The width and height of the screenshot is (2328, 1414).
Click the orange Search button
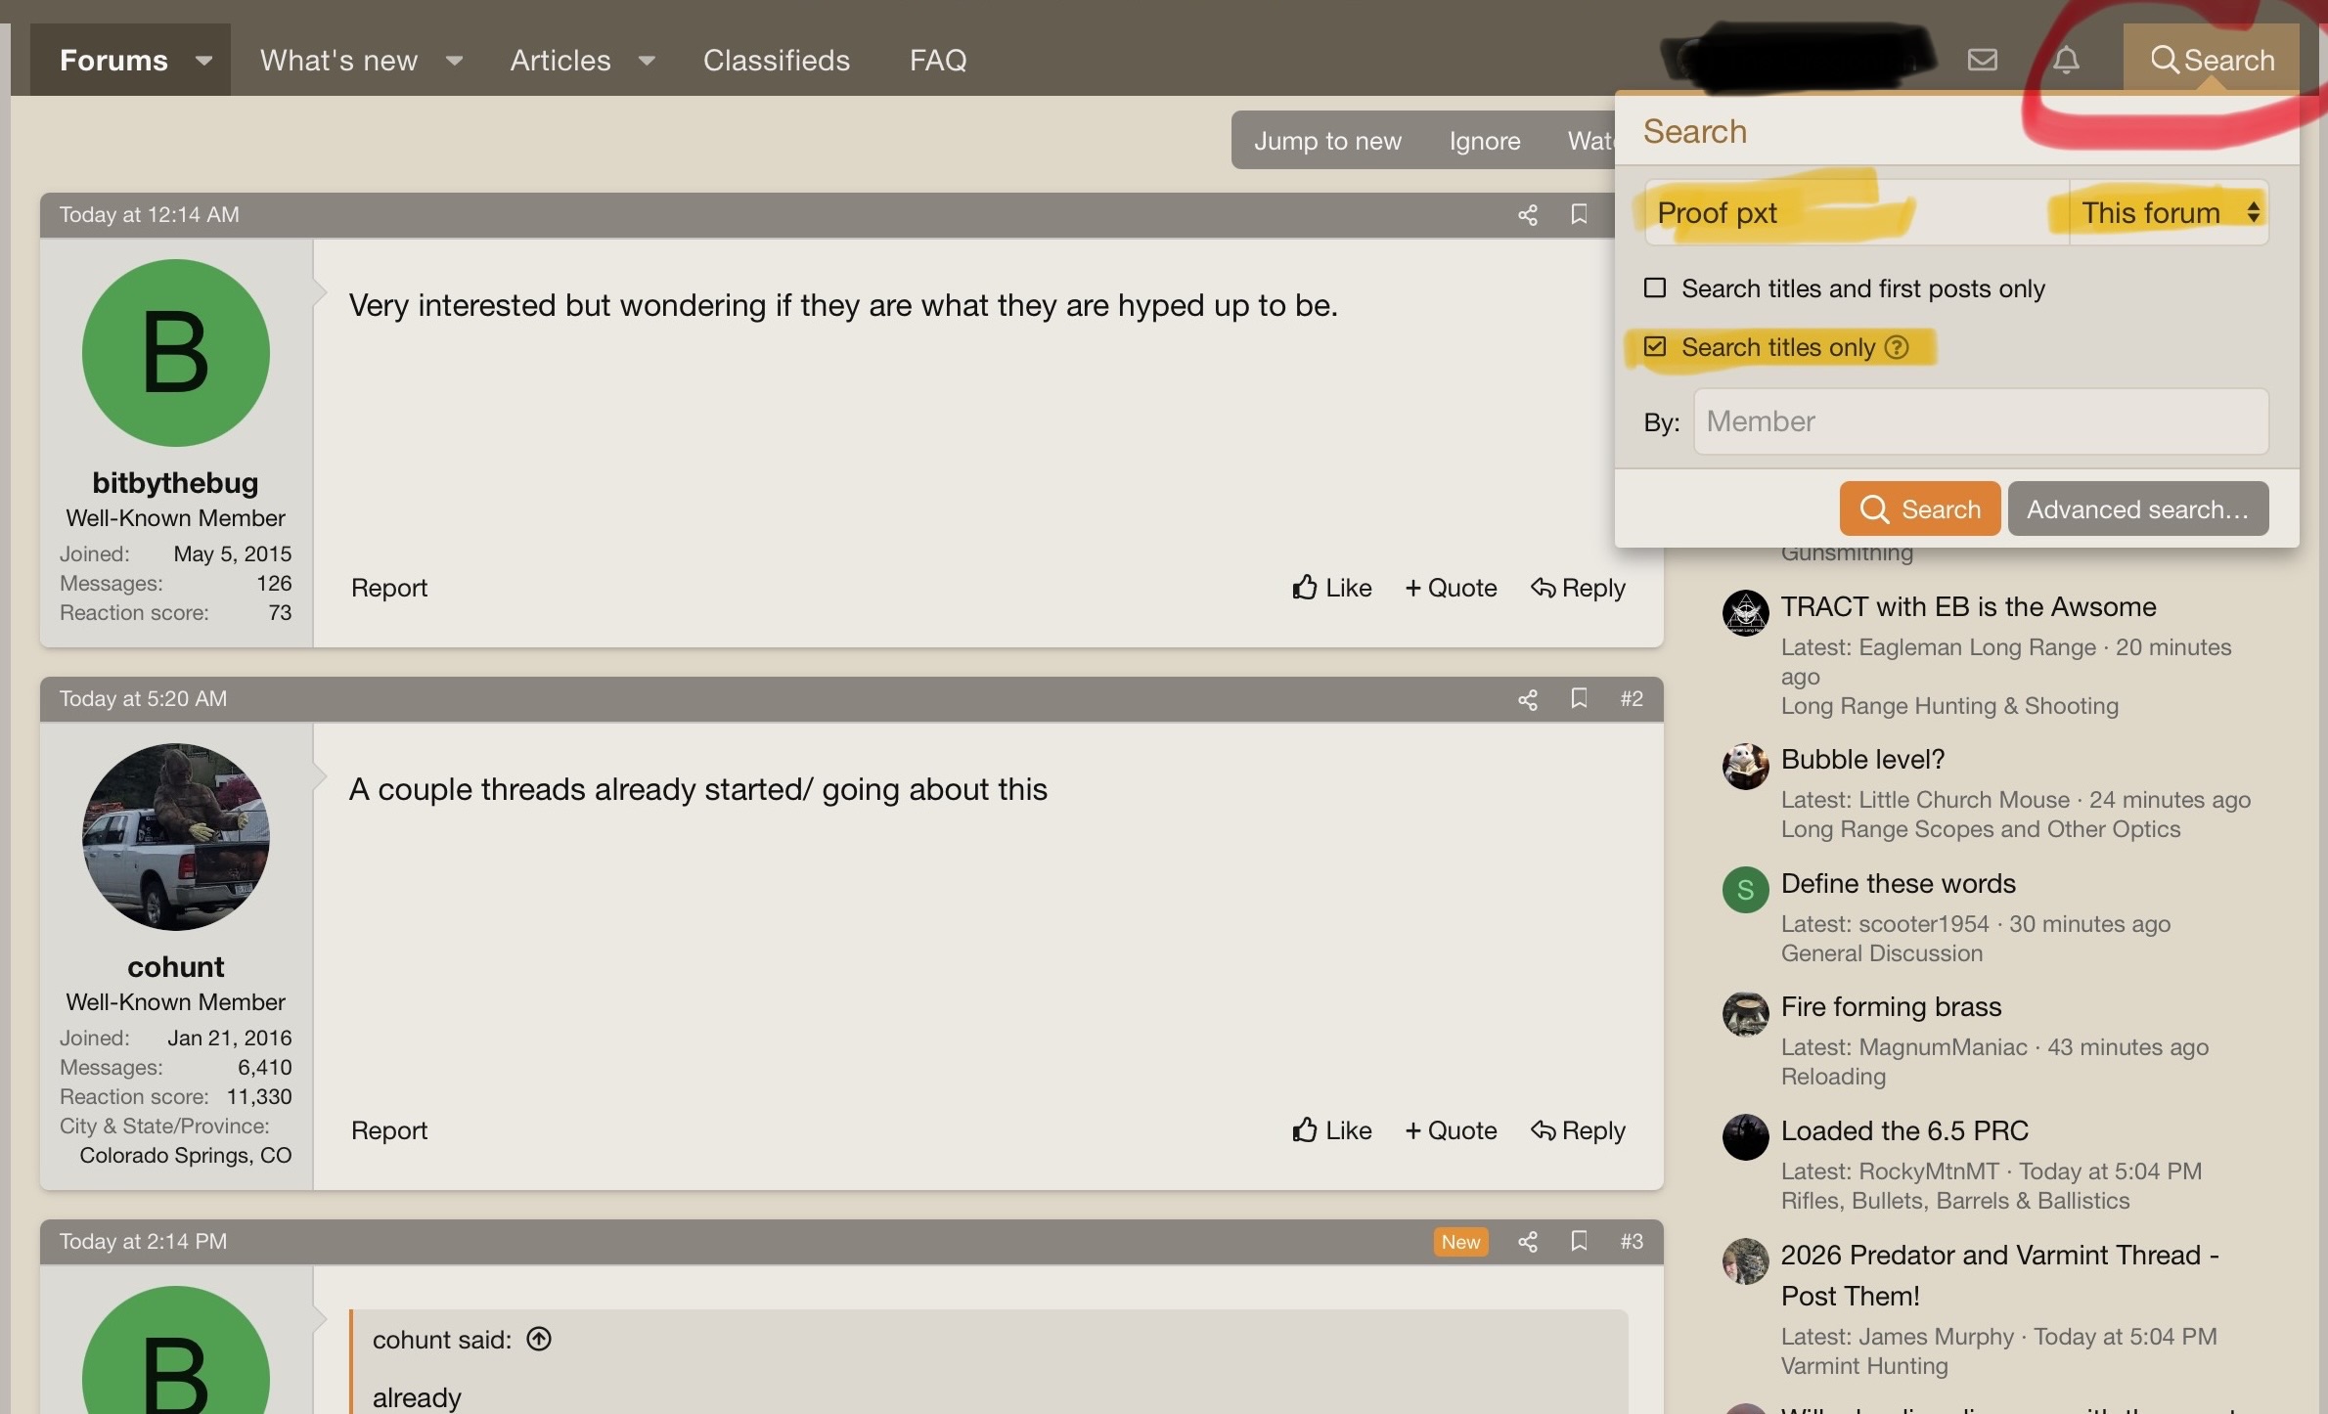pos(1920,508)
